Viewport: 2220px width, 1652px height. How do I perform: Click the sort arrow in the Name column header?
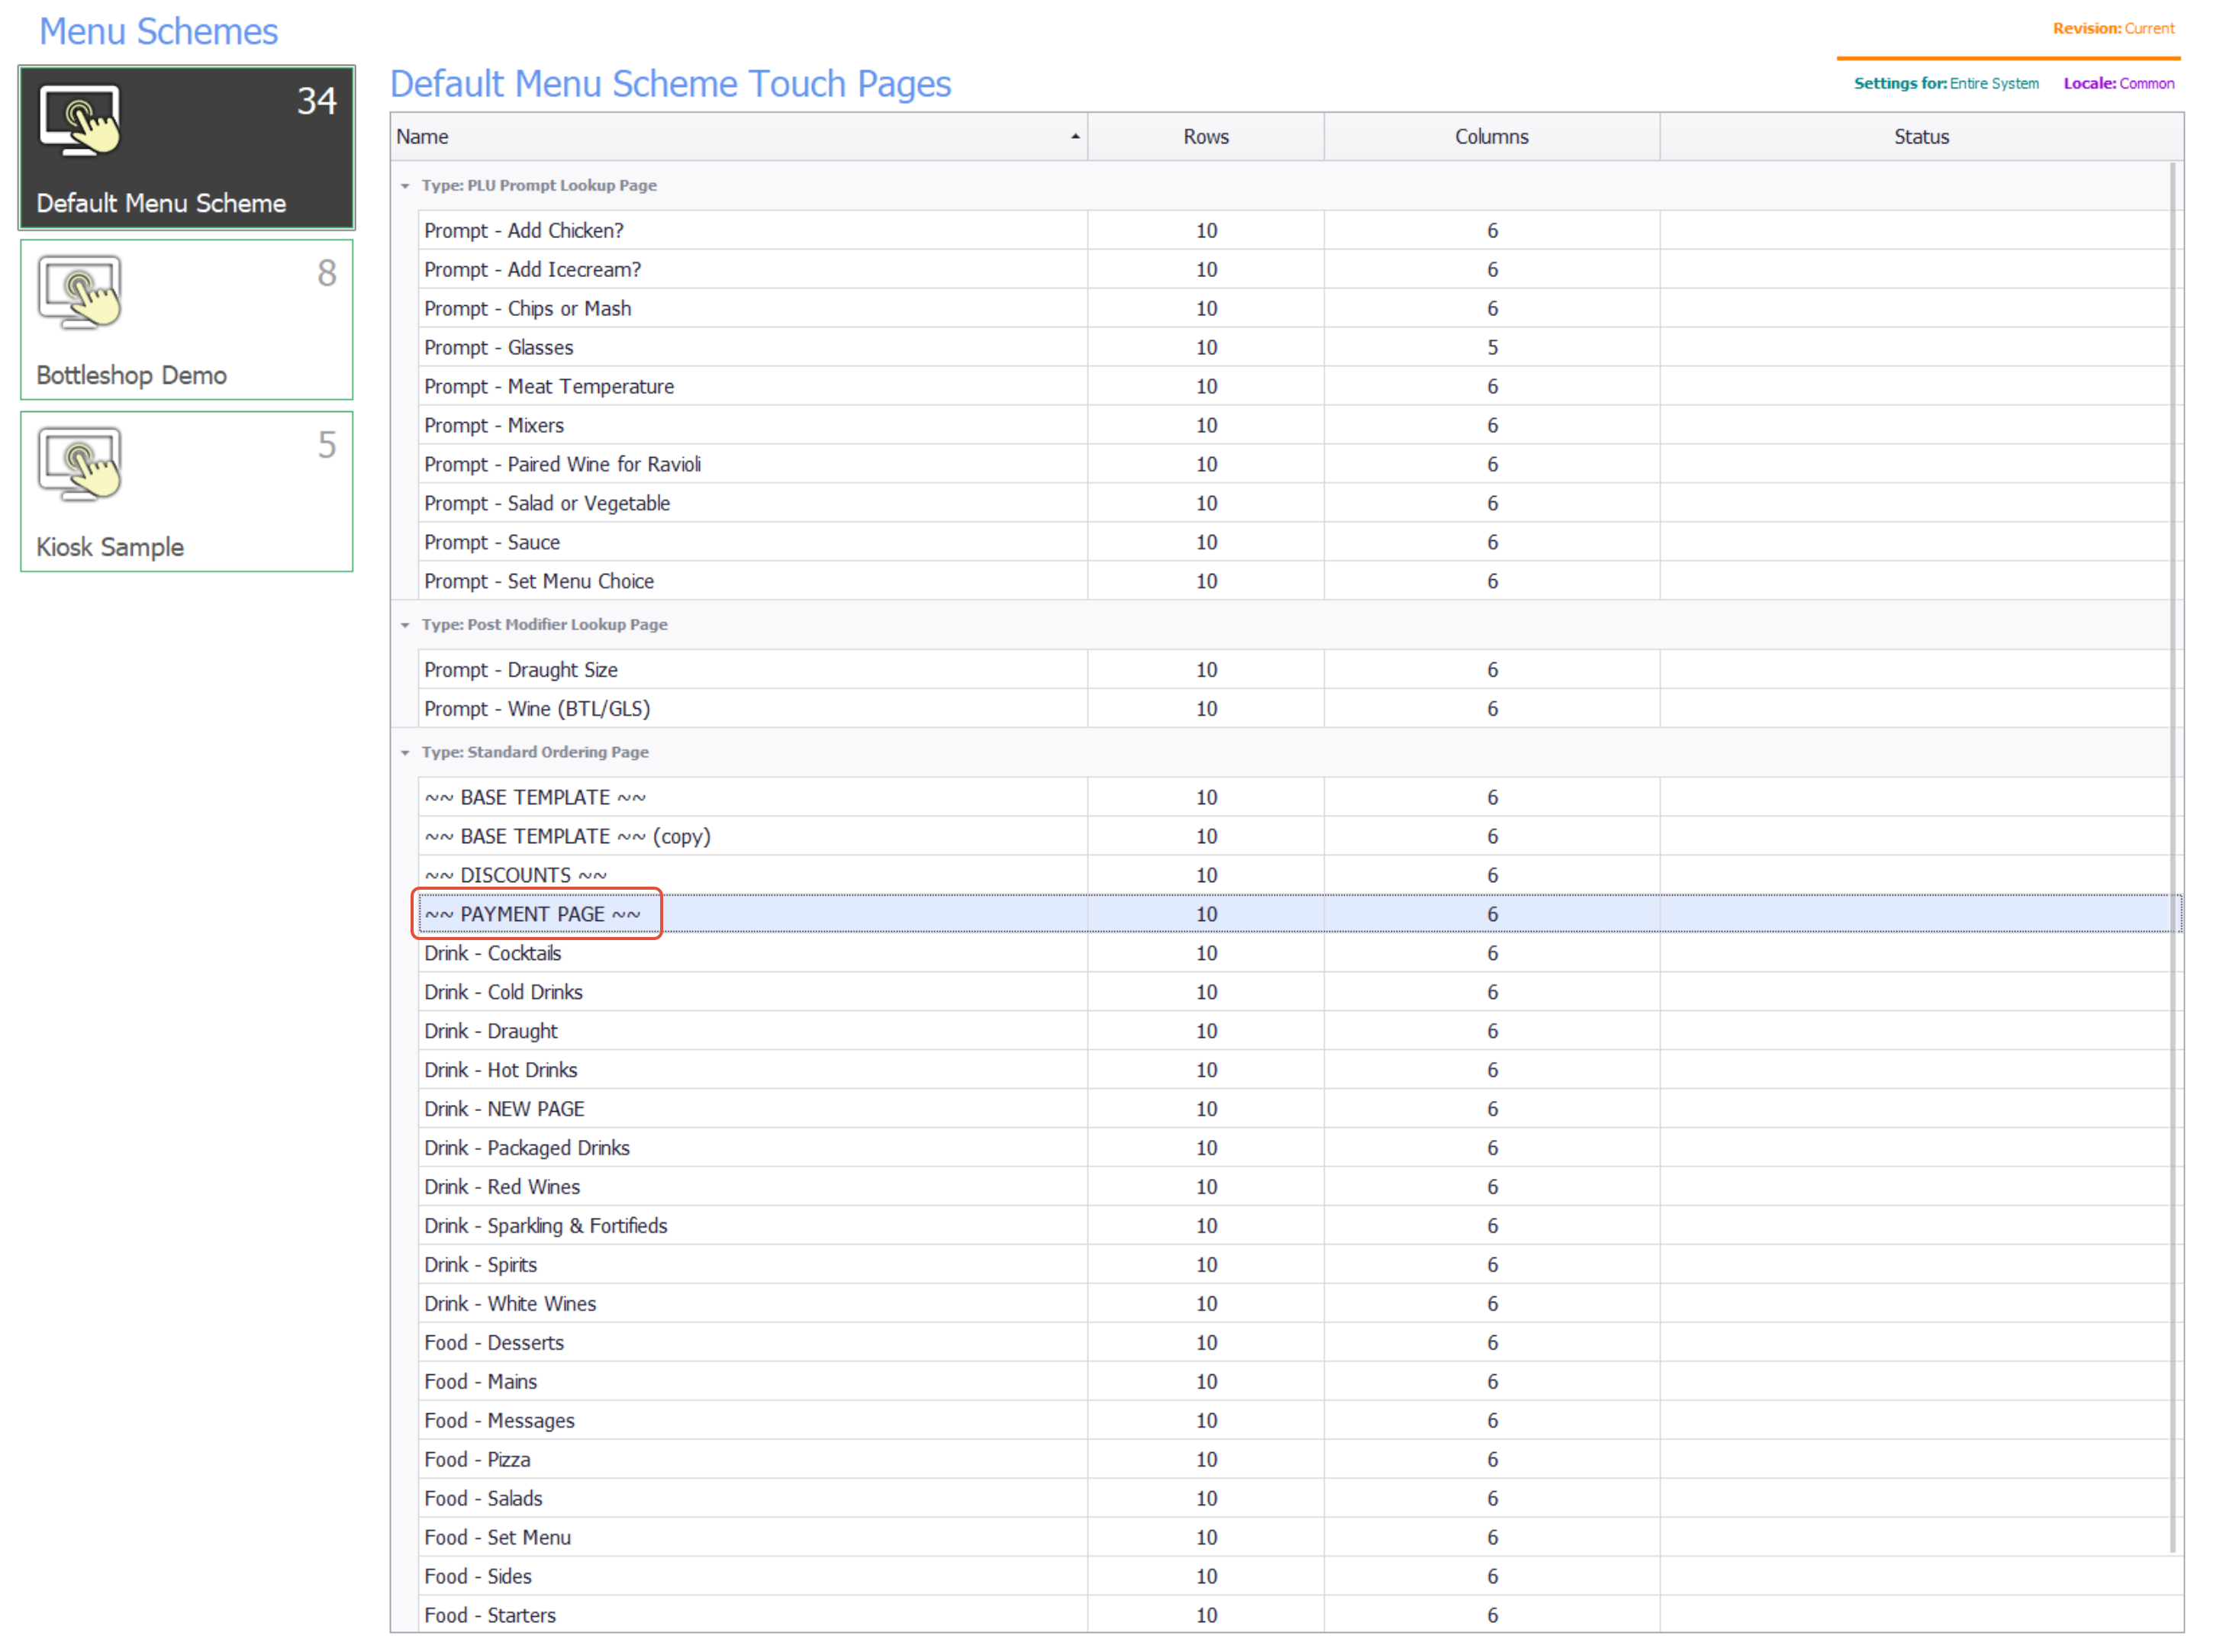(1075, 137)
